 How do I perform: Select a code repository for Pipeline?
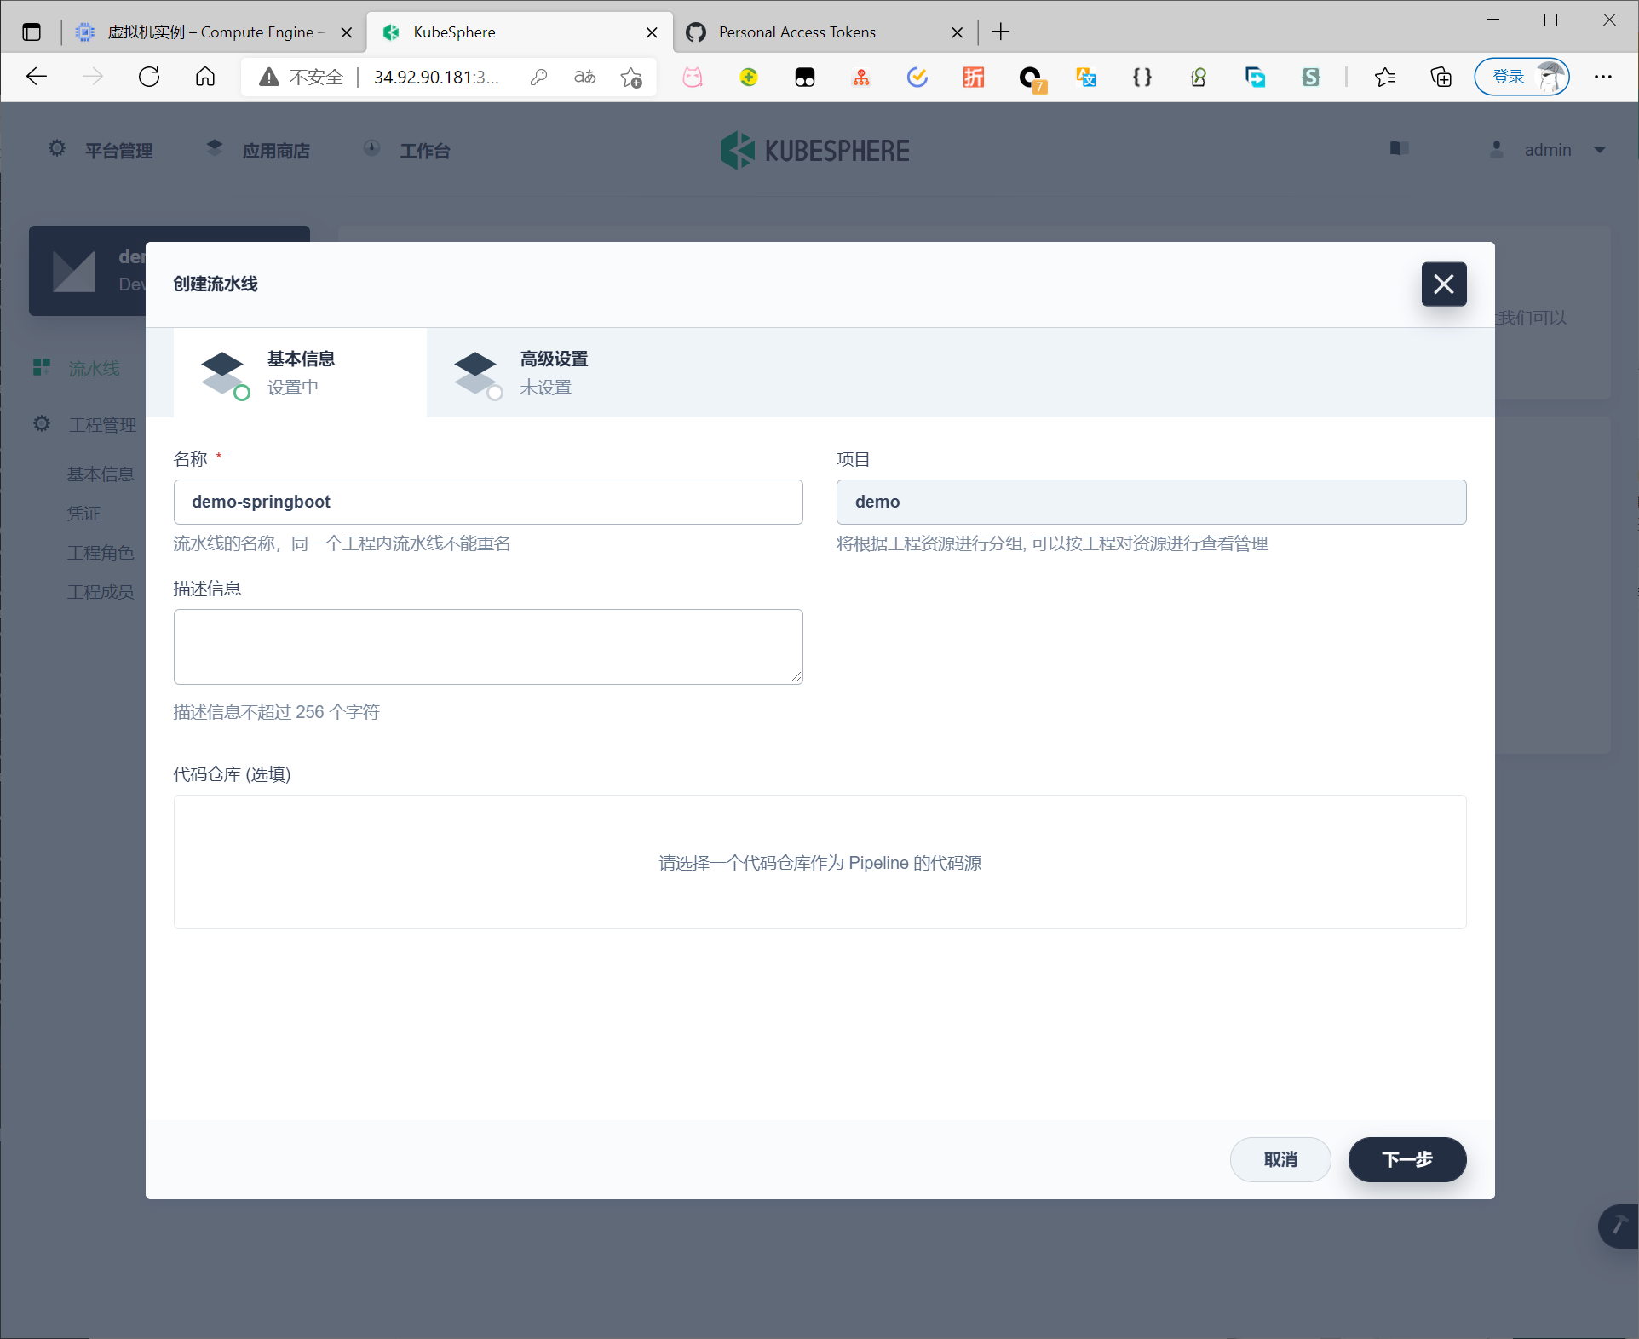pyautogui.click(x=819, y=862)
